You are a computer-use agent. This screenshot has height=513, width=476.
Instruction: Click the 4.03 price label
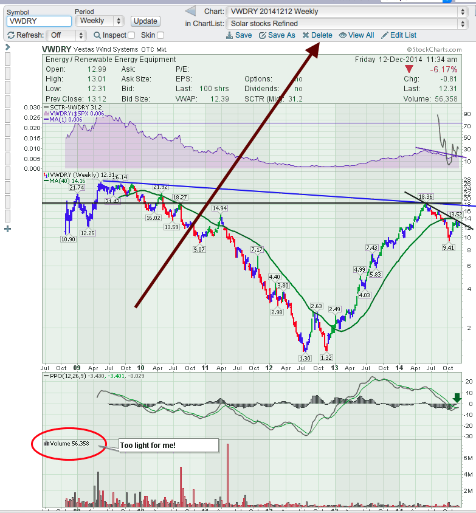(364, 295)
